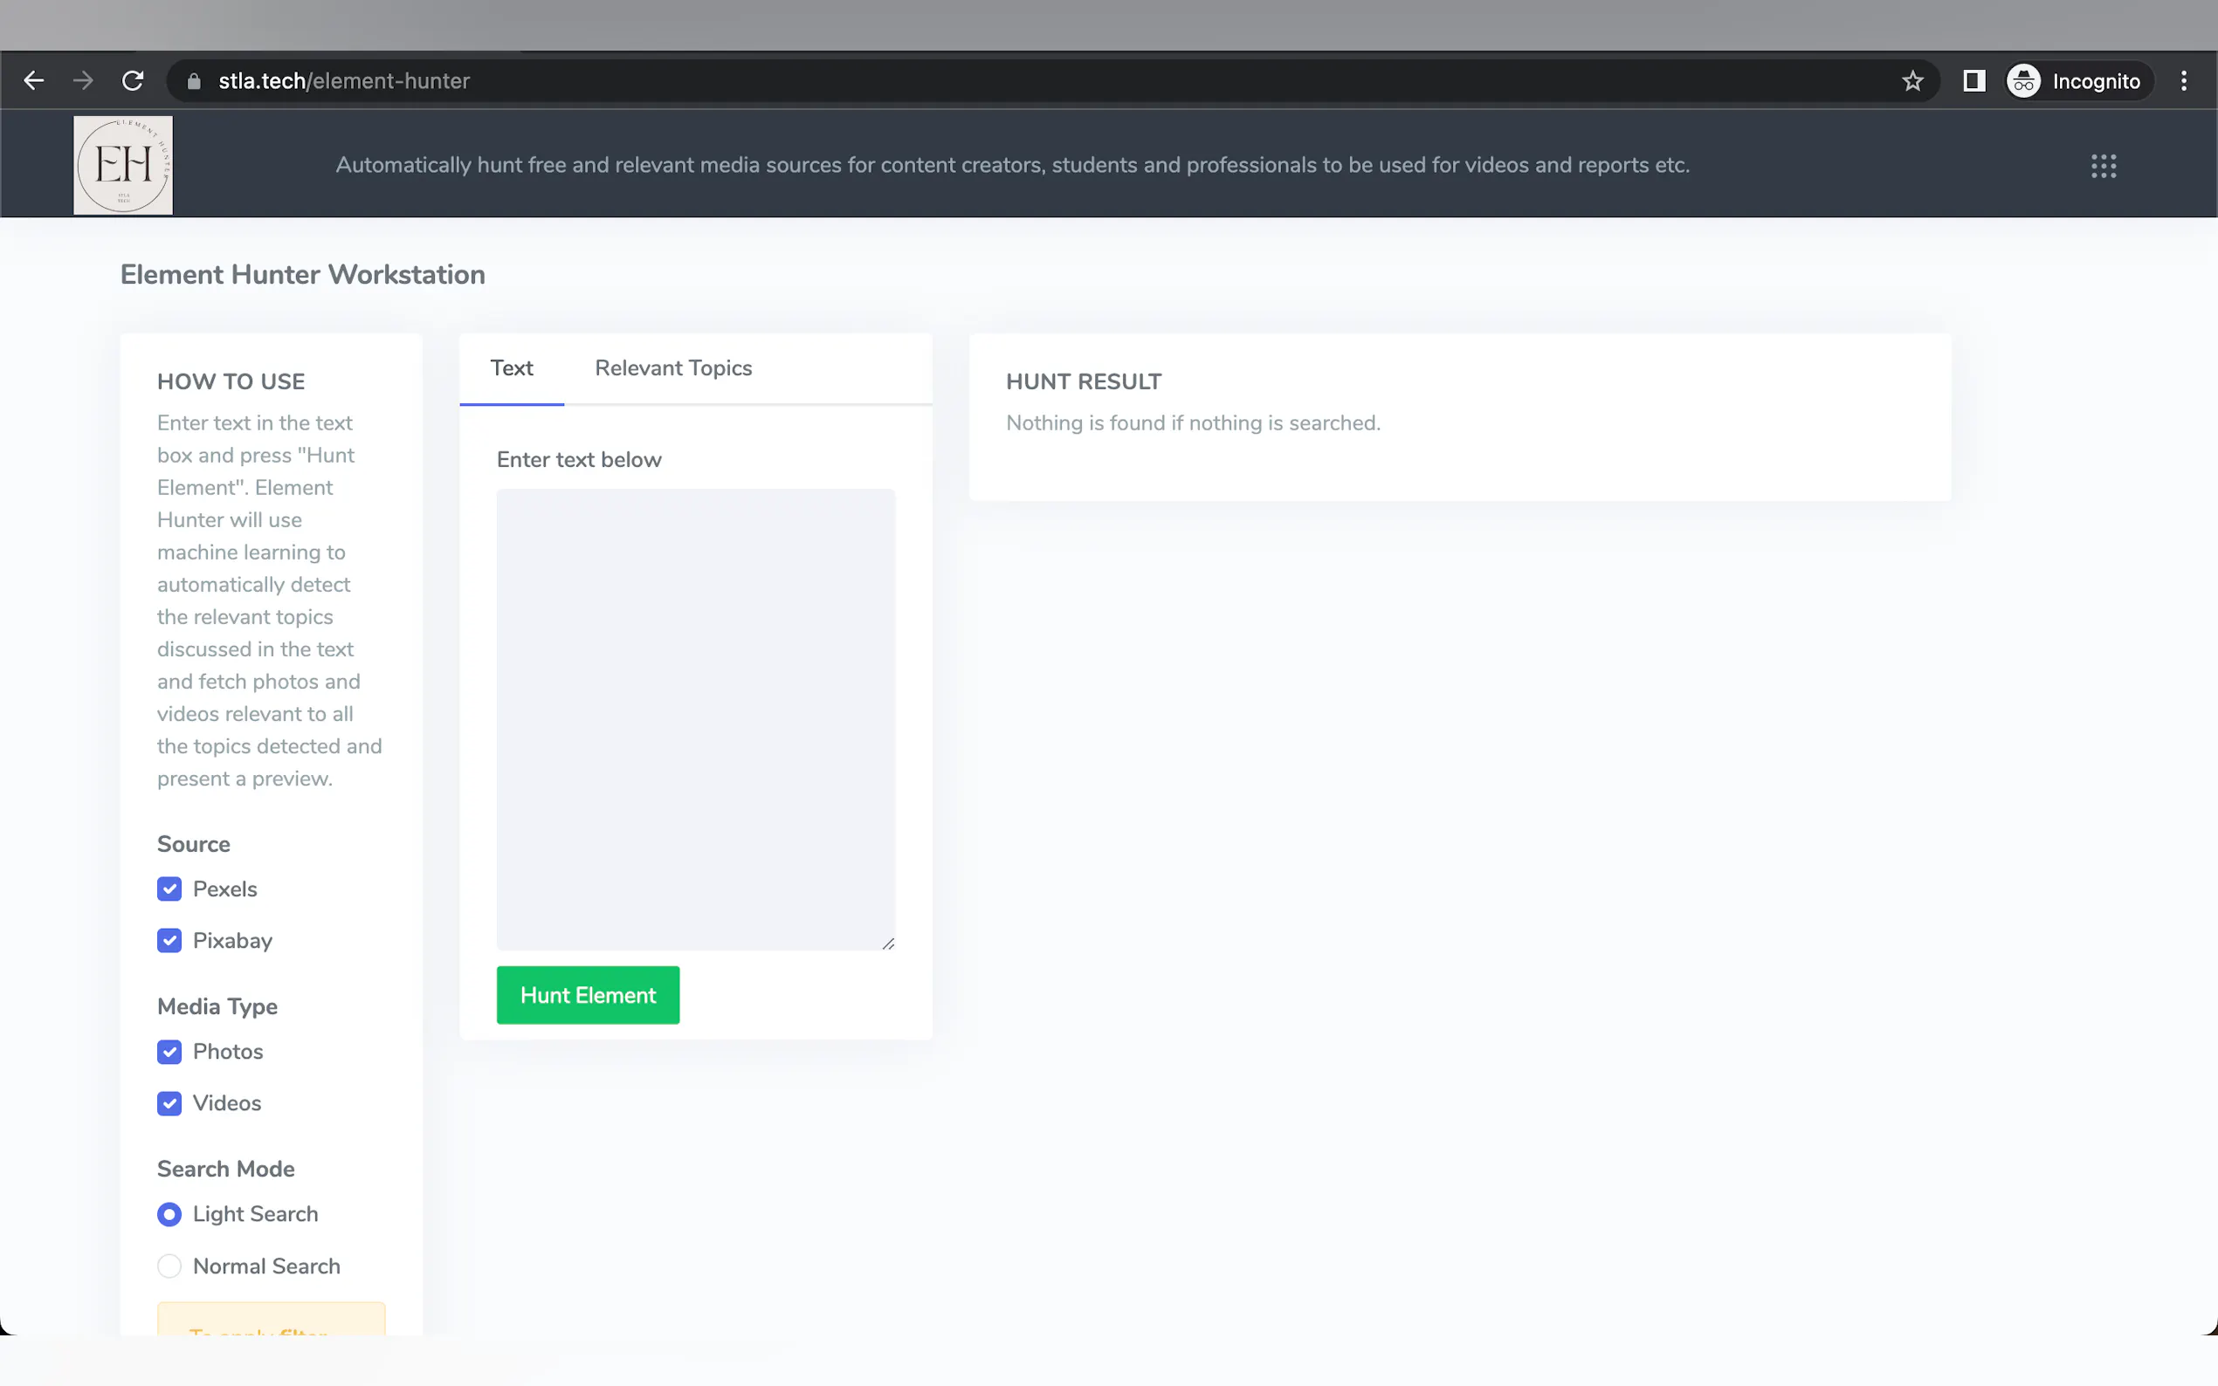Image resolution: width=2218 pixels, height=1386 pixels.
Task: Switch to the Relevant Topics tab
Action: point(673,367)
